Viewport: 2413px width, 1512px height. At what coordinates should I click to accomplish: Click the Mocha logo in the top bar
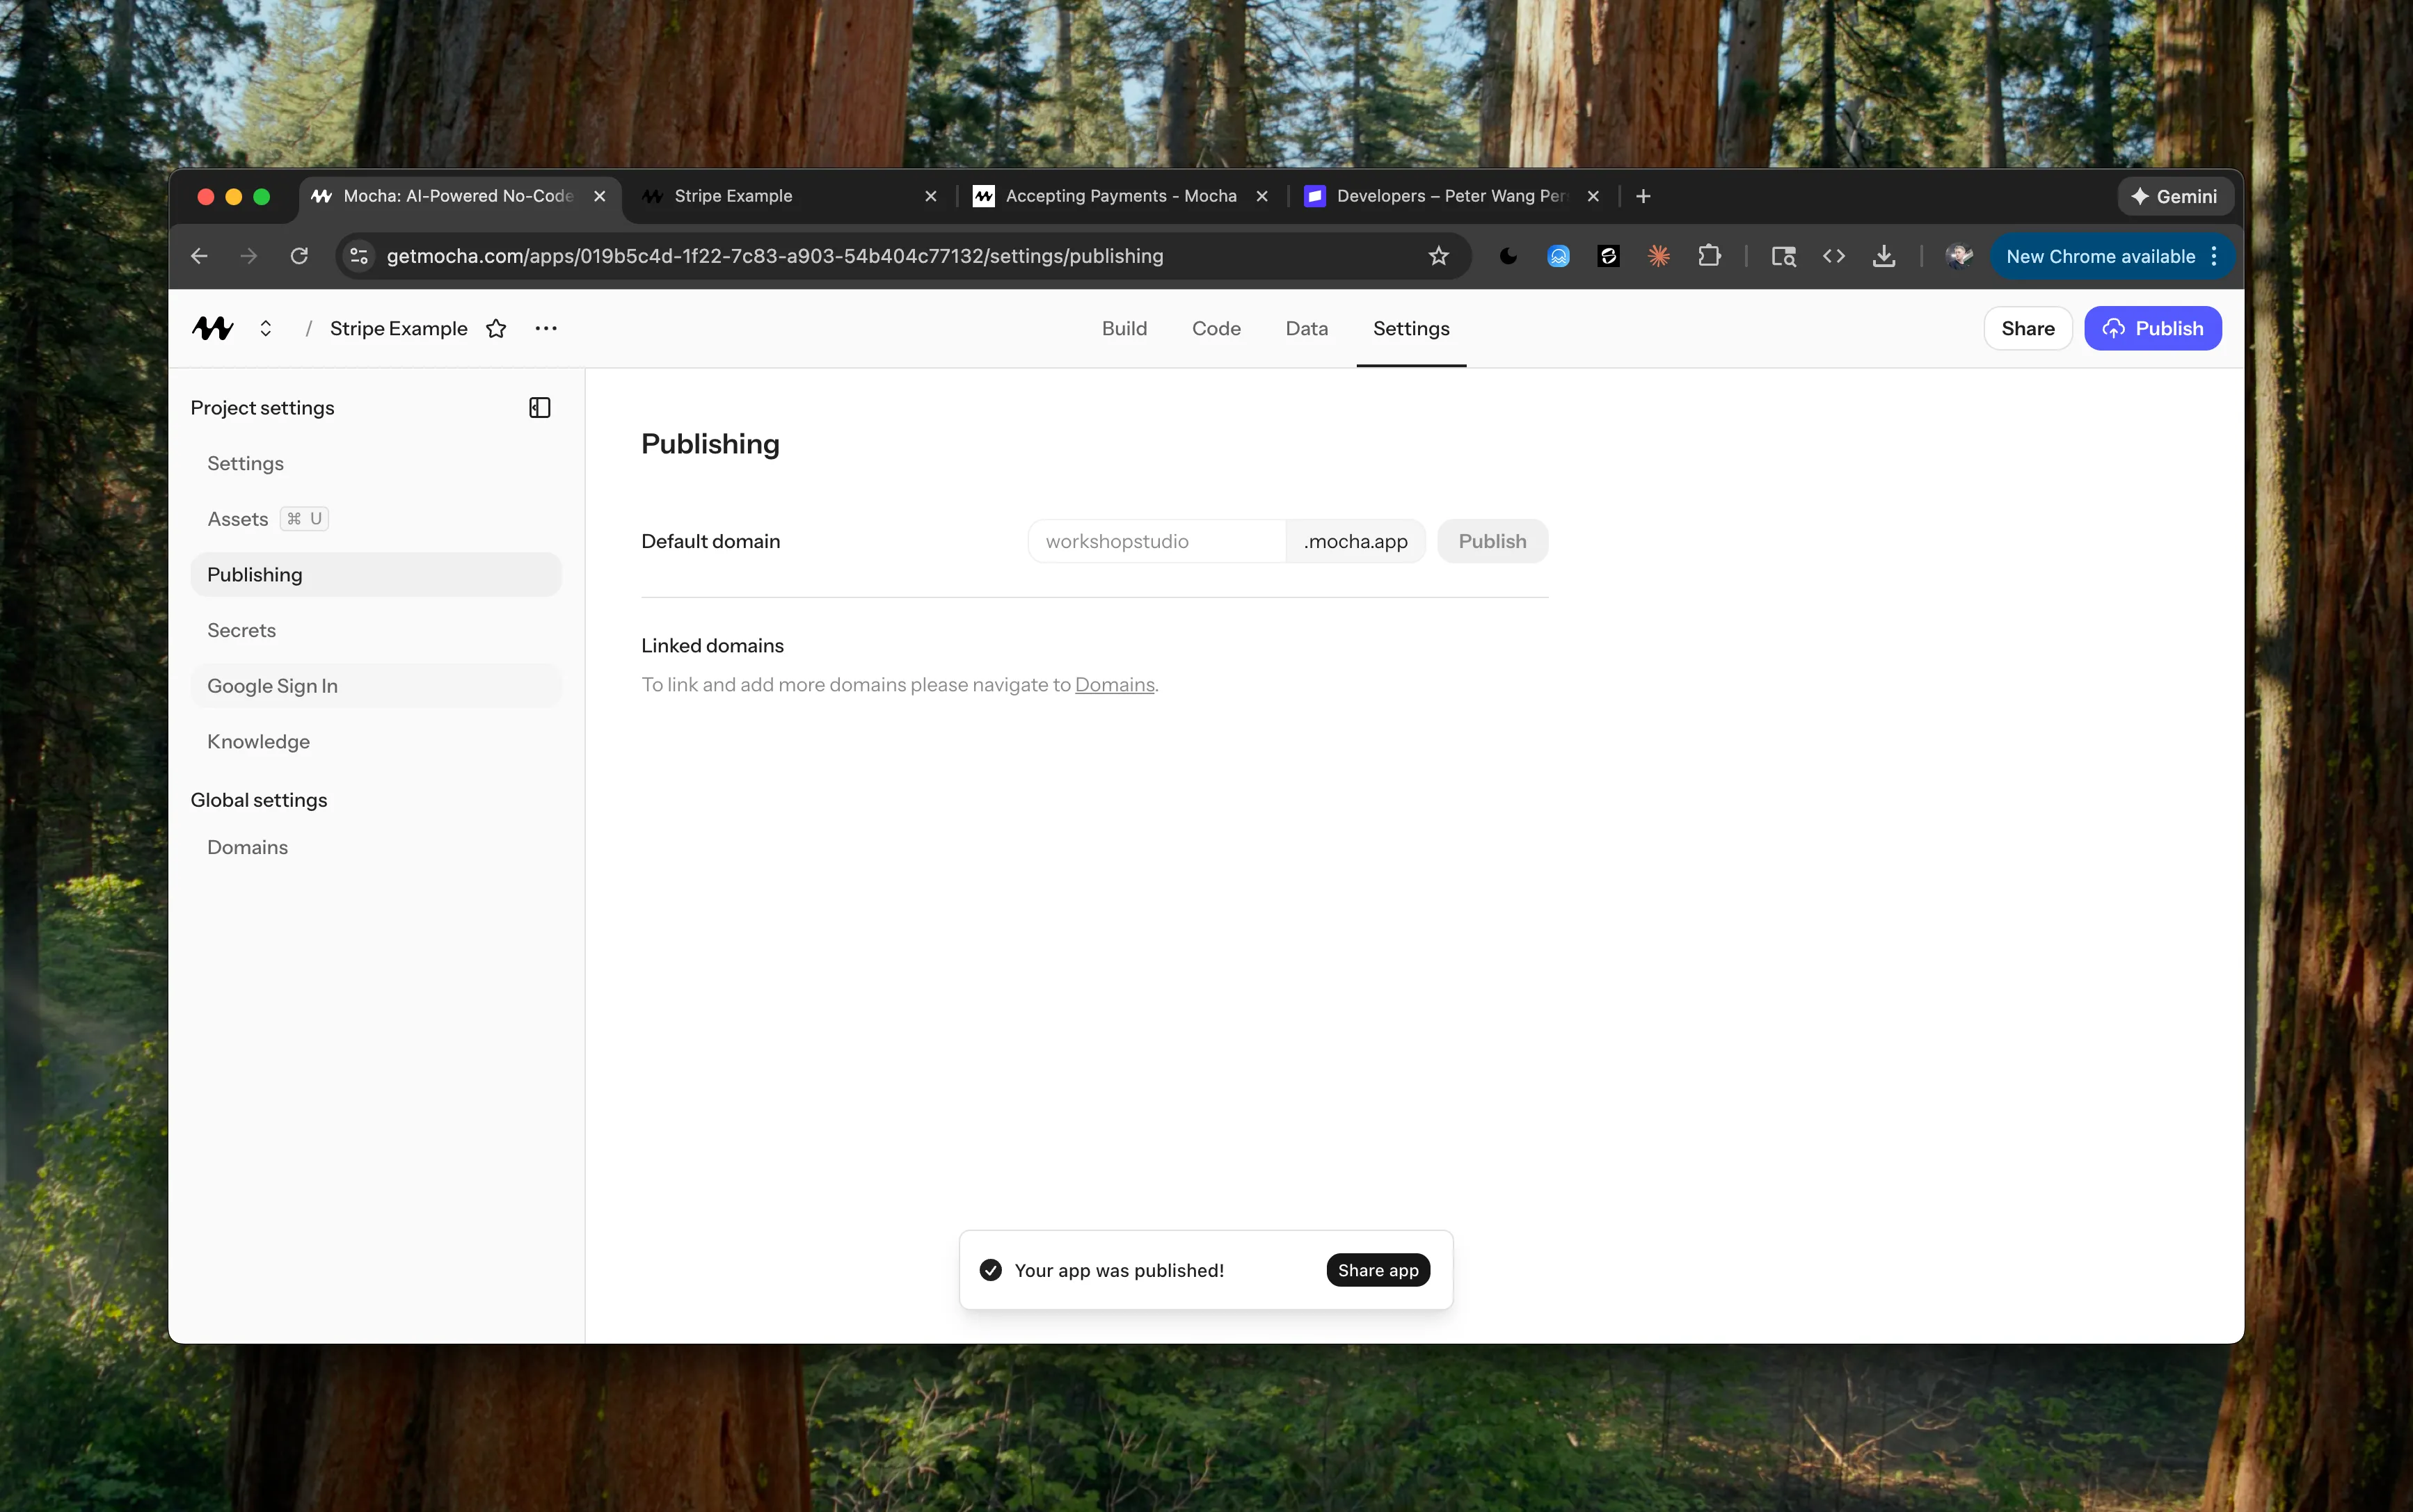click(211, 327)
